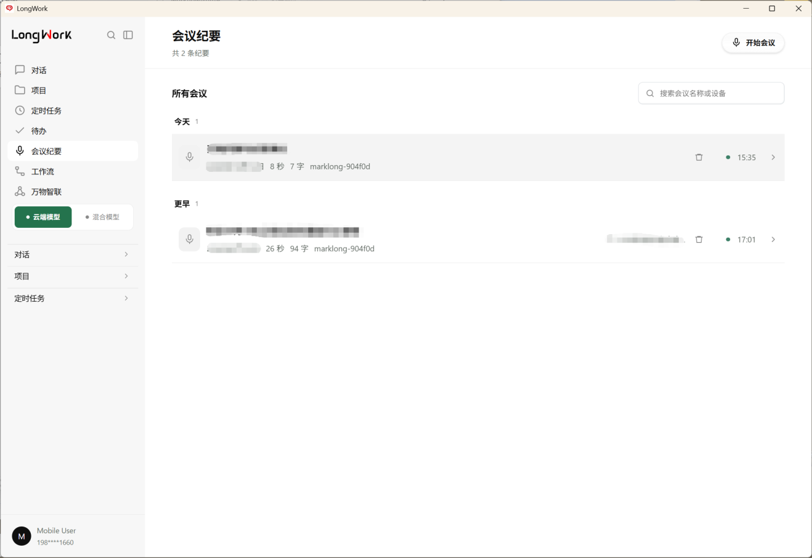Viewport: 812px width, 558px height.
Task: Click the 17:01 timestamp
Action: point(746,240)
